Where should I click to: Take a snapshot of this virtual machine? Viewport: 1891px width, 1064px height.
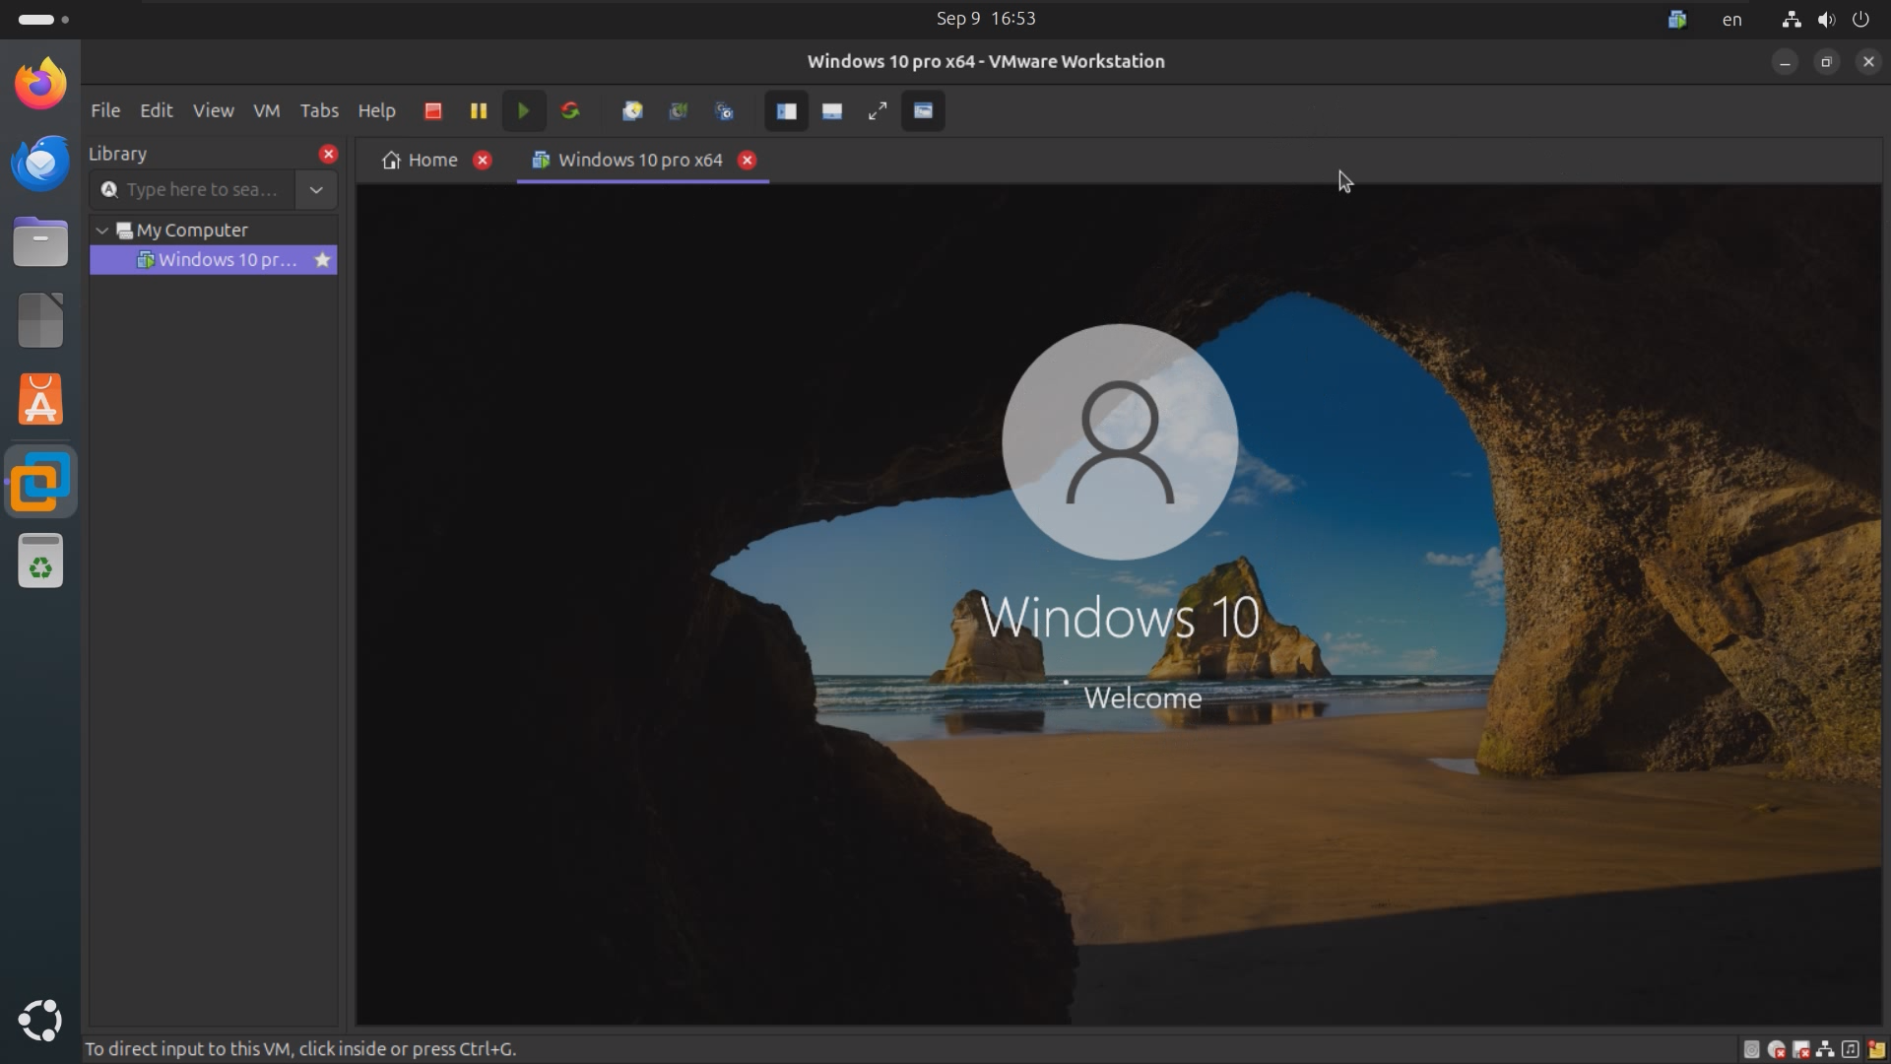pyautogui.click(x=632, y=111)
